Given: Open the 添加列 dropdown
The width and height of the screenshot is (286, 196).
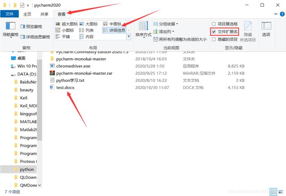Looking at the screenshot, I should 166,32.
